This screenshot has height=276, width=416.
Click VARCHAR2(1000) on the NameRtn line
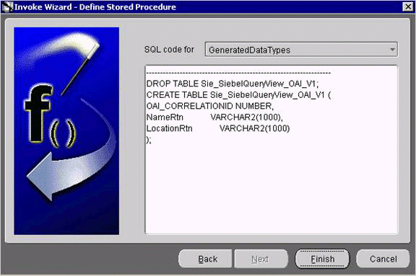coord(246,117)
